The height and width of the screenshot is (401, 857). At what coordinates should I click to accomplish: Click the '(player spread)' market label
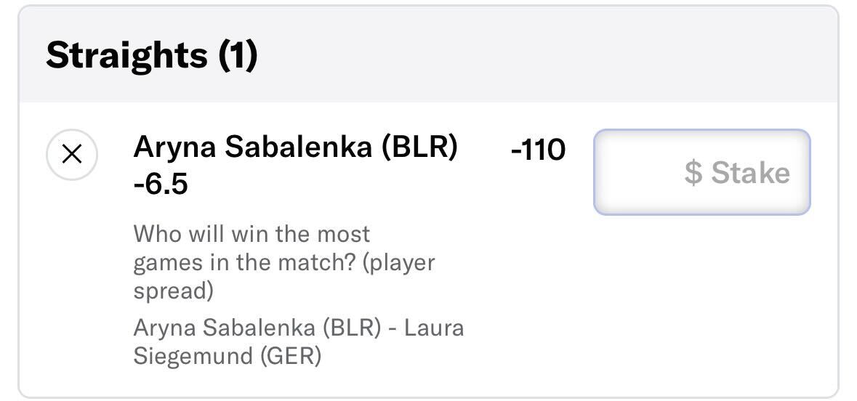click(x=284, y=277)
